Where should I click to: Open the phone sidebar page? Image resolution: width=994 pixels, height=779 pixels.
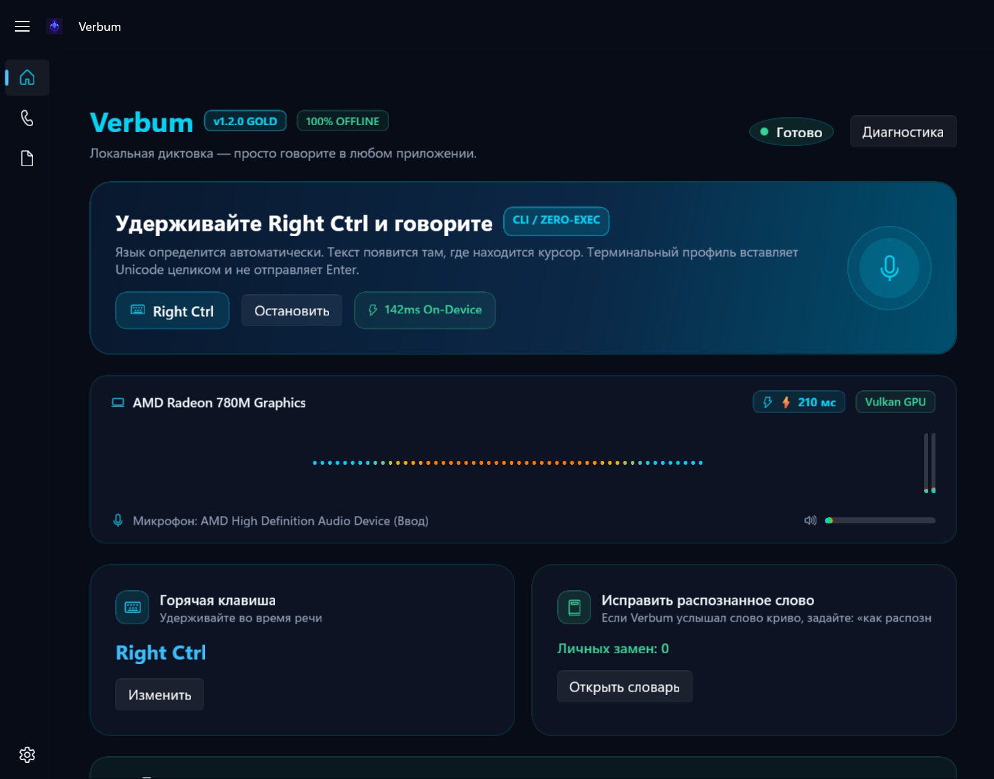pyautogui.click(x=27, y=118)
